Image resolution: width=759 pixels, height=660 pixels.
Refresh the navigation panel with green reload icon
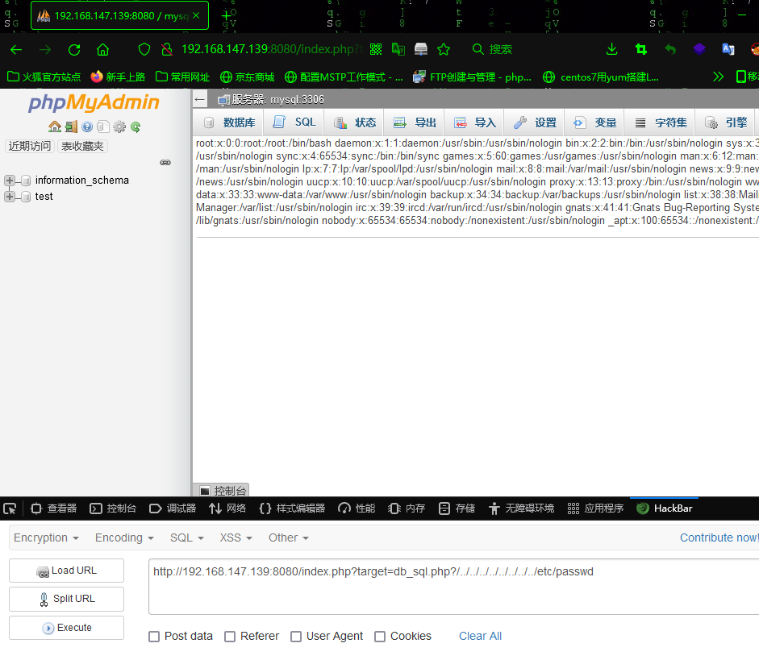pyautogui.click(x=136, y=127)
